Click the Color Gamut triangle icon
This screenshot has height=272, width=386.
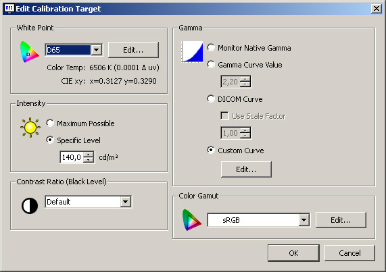tap(191, 220)
